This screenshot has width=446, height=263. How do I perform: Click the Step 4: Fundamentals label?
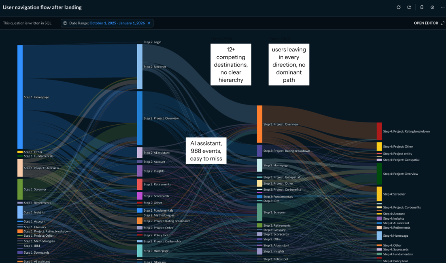(x=398, y=254)
